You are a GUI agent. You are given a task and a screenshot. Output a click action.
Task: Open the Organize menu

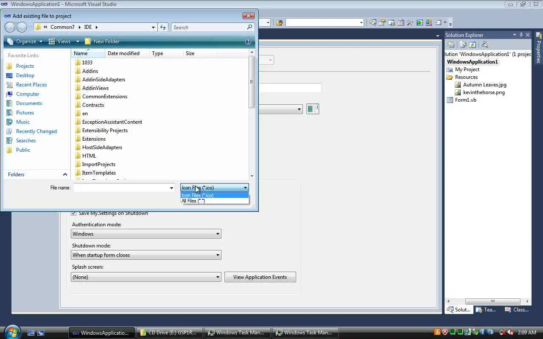[25, 42]
